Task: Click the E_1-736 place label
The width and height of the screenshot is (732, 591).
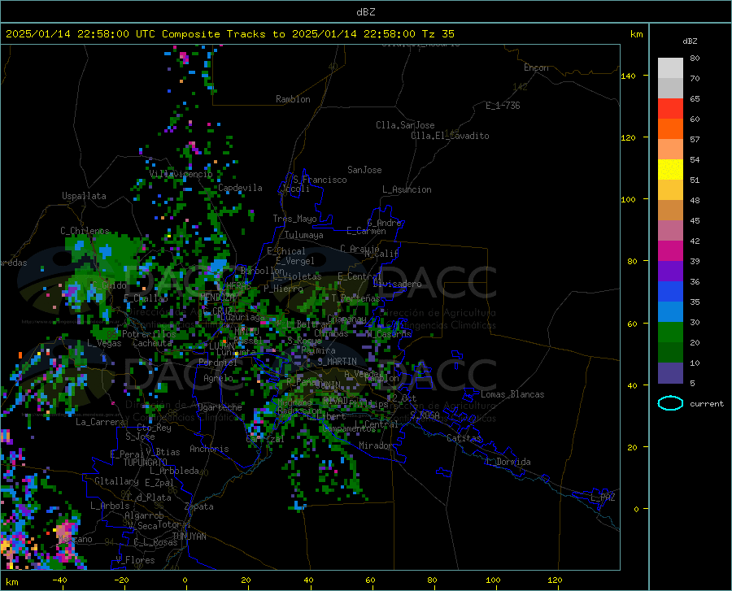Action: pos(503,106)
